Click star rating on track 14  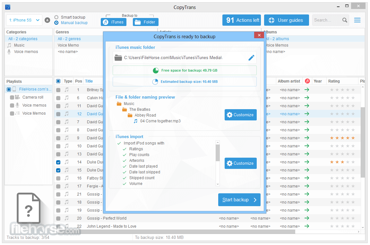[x=342, y=162]
